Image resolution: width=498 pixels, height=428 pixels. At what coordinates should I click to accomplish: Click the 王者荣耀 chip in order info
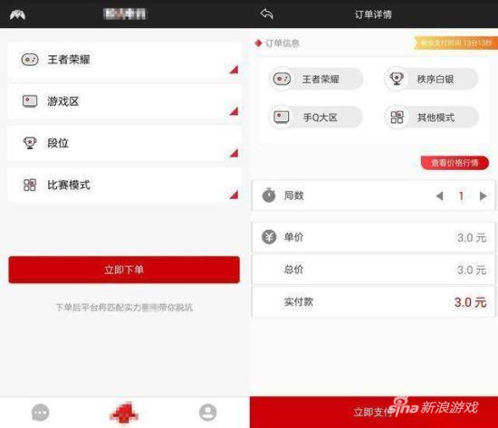point(316,79)
